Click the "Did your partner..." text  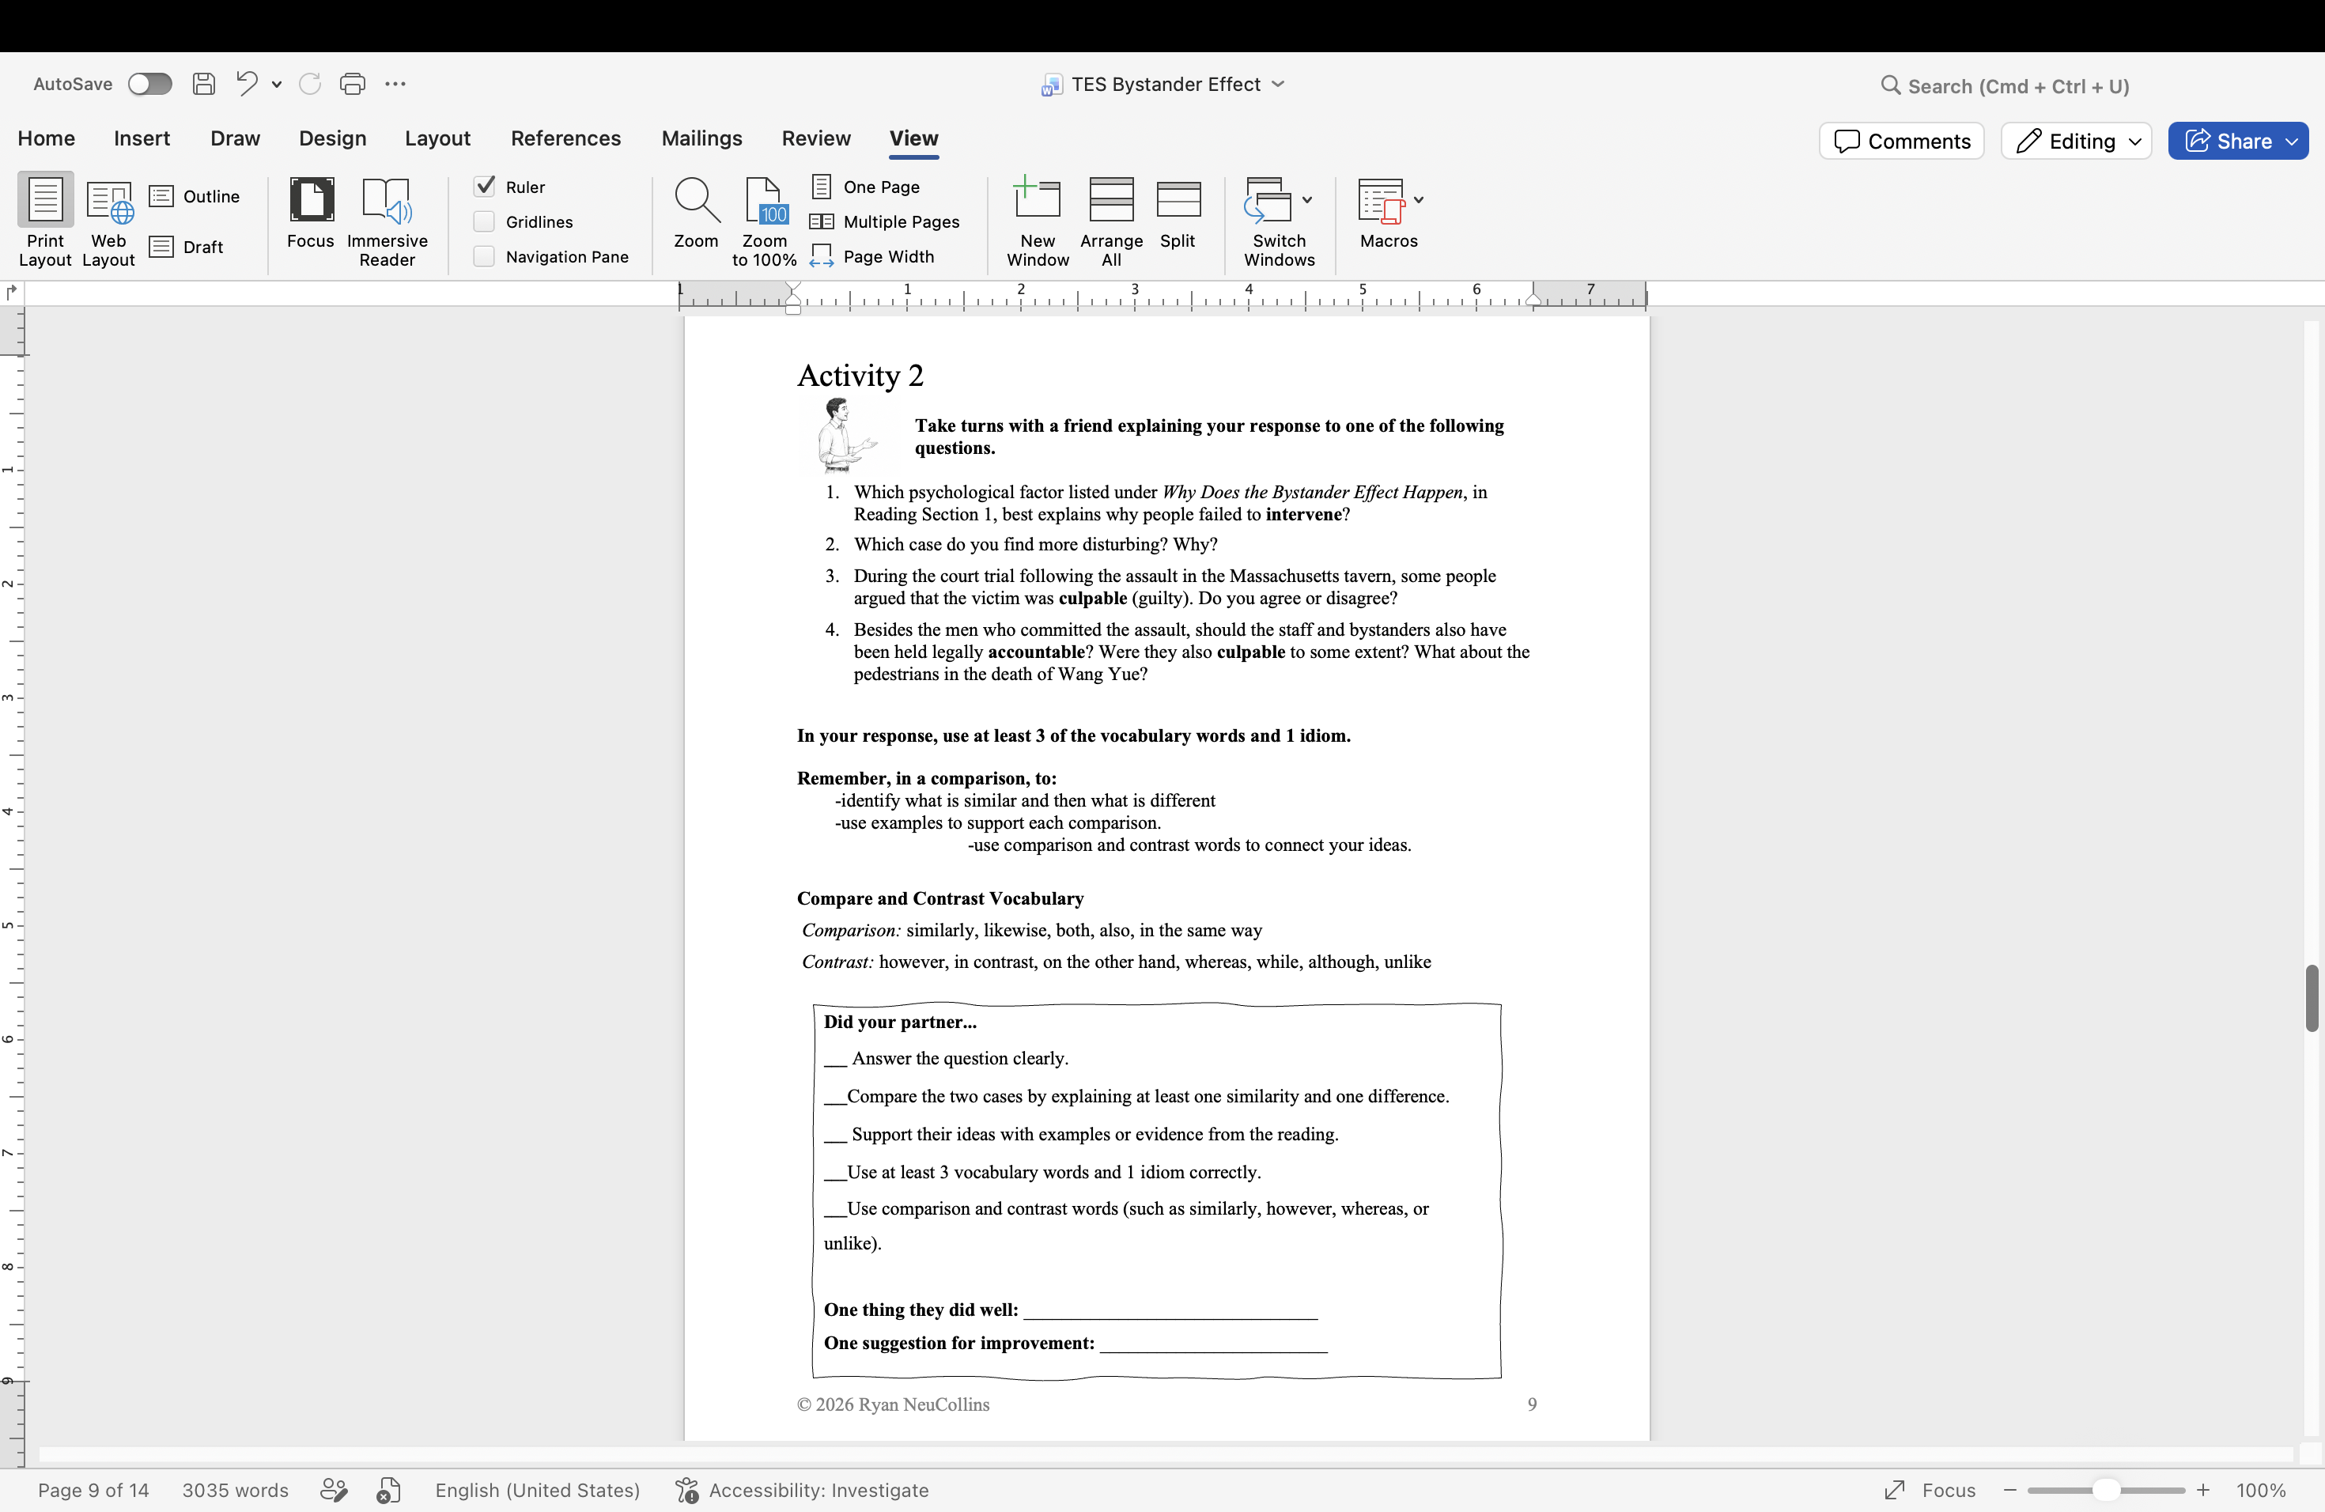(x=900, y=1022)
